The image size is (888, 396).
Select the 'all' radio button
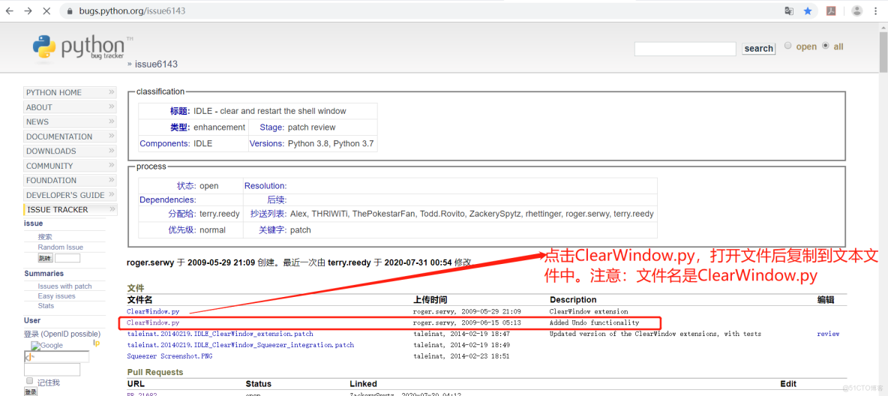(x=825, y=46)
